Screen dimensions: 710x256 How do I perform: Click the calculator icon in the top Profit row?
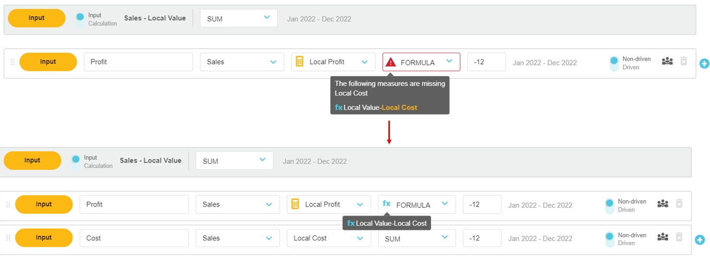300,62
